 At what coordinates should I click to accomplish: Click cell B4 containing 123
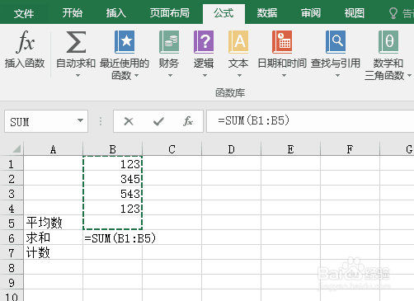coord(113,209)
